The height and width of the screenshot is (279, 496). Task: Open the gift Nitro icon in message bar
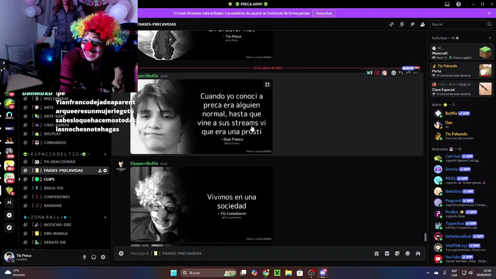[376, 253]
